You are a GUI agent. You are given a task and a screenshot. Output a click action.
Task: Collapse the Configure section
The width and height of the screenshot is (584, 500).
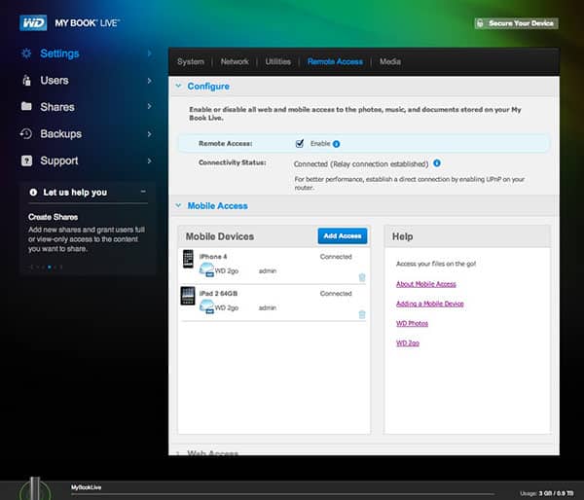(x=178, y=86)
